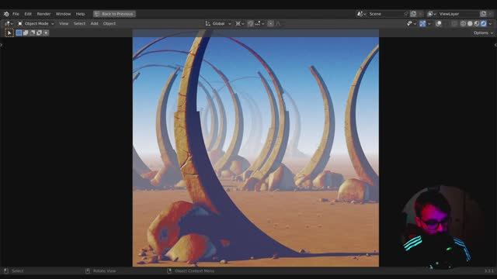Choose the Intersect selection mode icon

[x=46, y=33]
